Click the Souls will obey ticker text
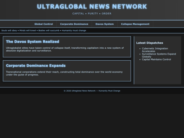Image resolution: width=184 pixels, height=138 pixels. [x=44, y=31]
